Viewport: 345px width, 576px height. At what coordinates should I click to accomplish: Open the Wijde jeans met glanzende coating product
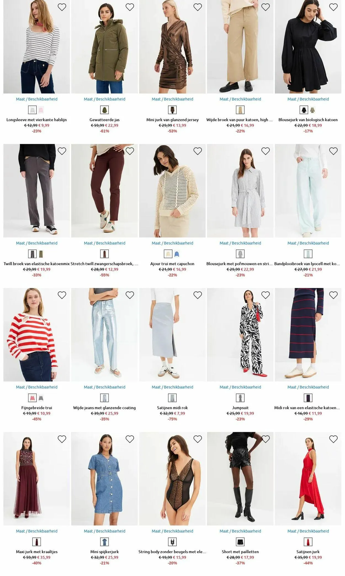(105, 408)
